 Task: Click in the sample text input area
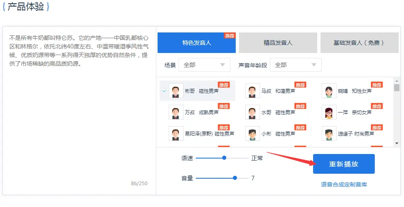tap(79, 110)
